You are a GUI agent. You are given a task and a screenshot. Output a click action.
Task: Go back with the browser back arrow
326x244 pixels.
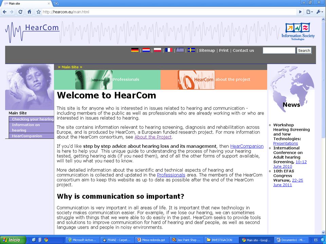(4, 12)
